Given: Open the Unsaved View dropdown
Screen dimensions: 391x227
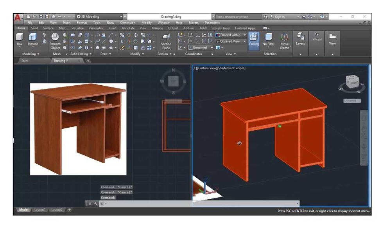Looking at the screenshot, I should pos(231,41).
